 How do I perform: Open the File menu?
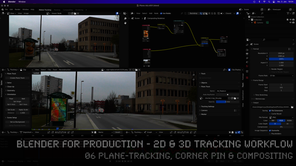(x=6, y=9)
